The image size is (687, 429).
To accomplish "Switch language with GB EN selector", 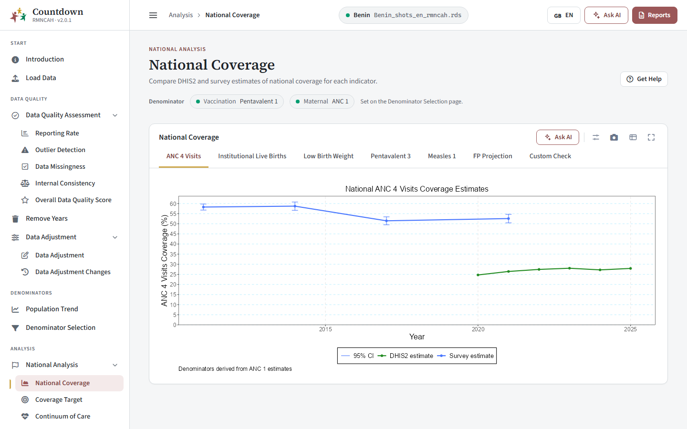I will 563,15.
